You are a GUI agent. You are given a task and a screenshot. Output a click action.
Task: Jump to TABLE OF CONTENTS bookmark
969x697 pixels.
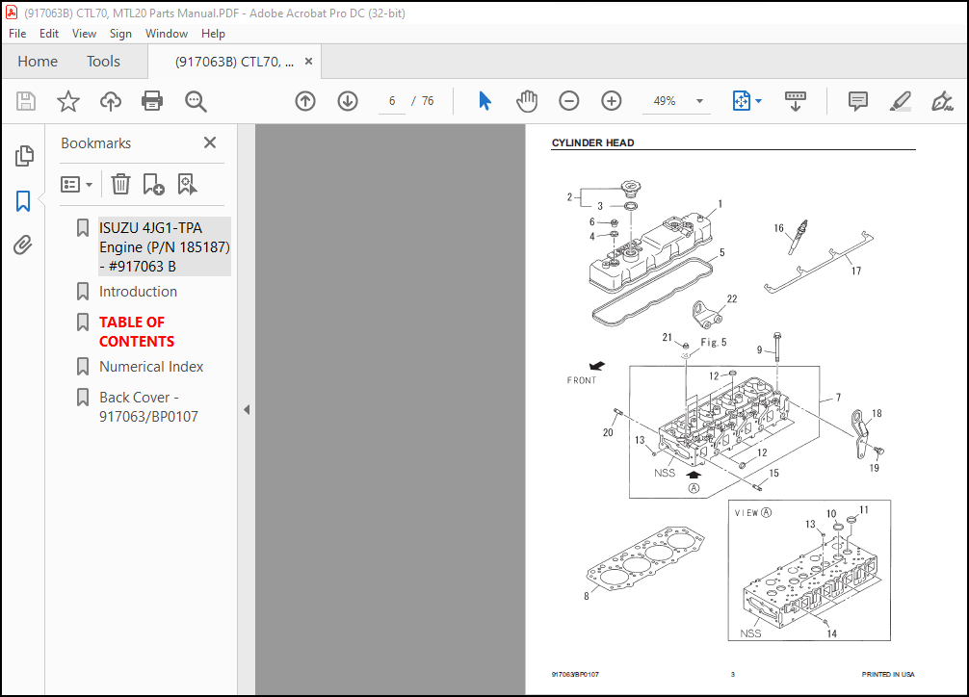point(137,331)
